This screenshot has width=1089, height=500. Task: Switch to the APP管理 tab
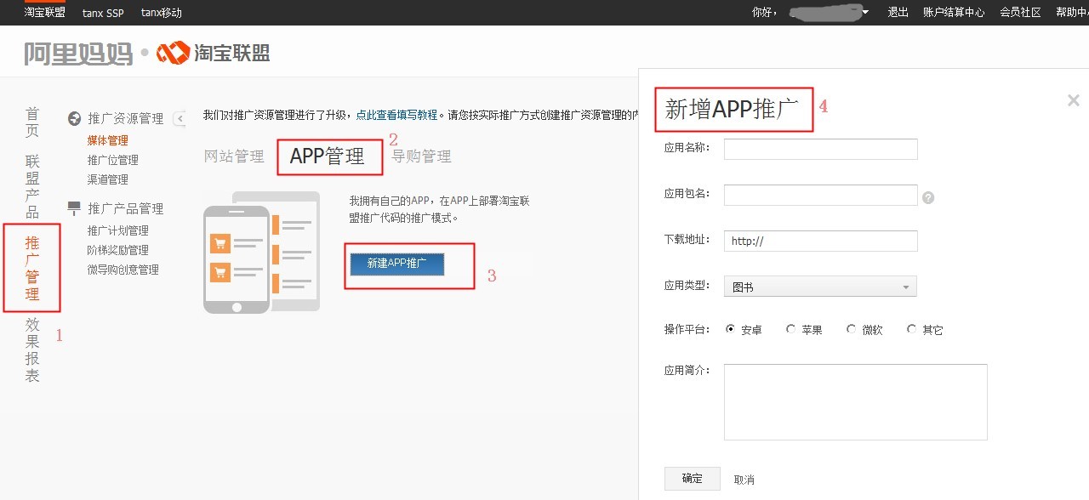click(x=328, y=156)
